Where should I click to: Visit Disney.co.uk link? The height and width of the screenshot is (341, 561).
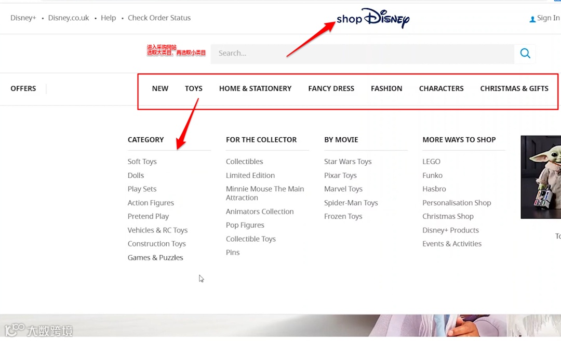[69, 18]
